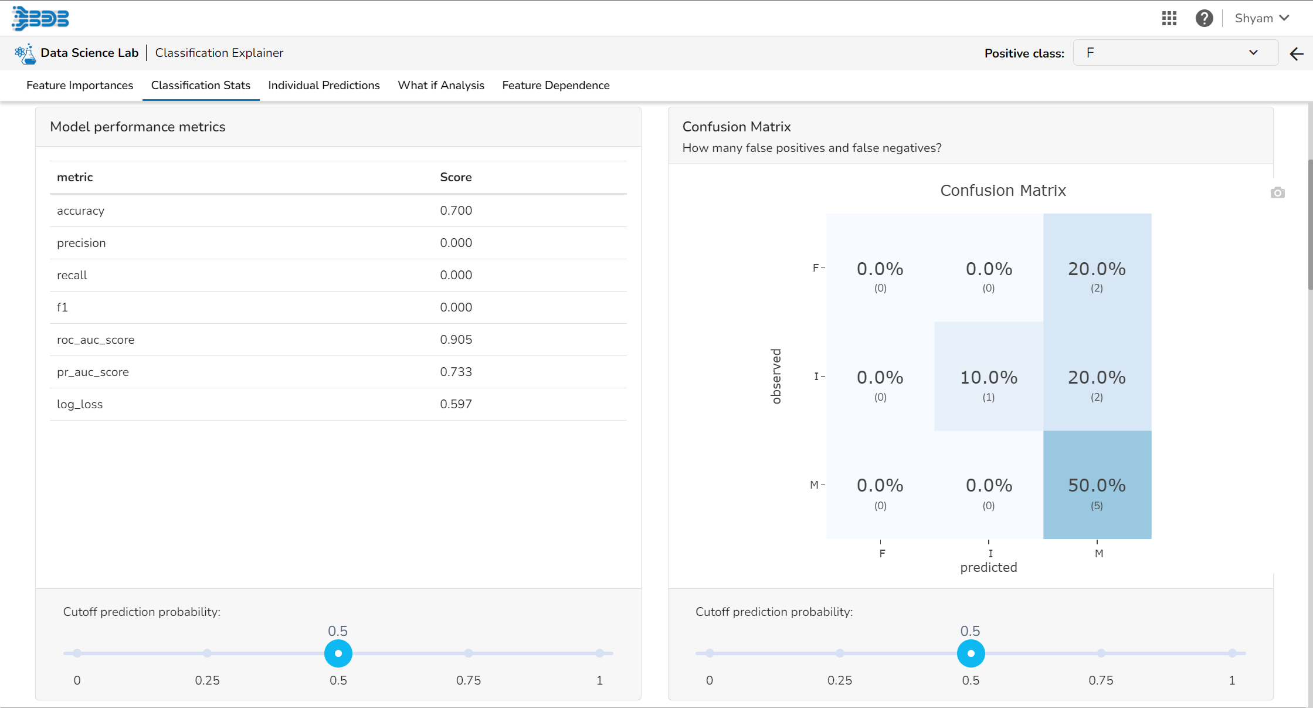Download plot with camera icon
This screenshot has height=708, width=1313.
pyautogui.click(x=1277, y=193)
